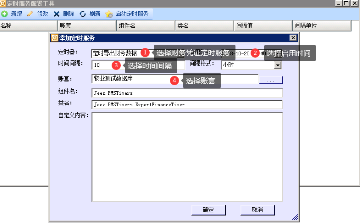
Task: Click the 定时器 field showing 定时导出财务数据
Action: coord(138,53)
